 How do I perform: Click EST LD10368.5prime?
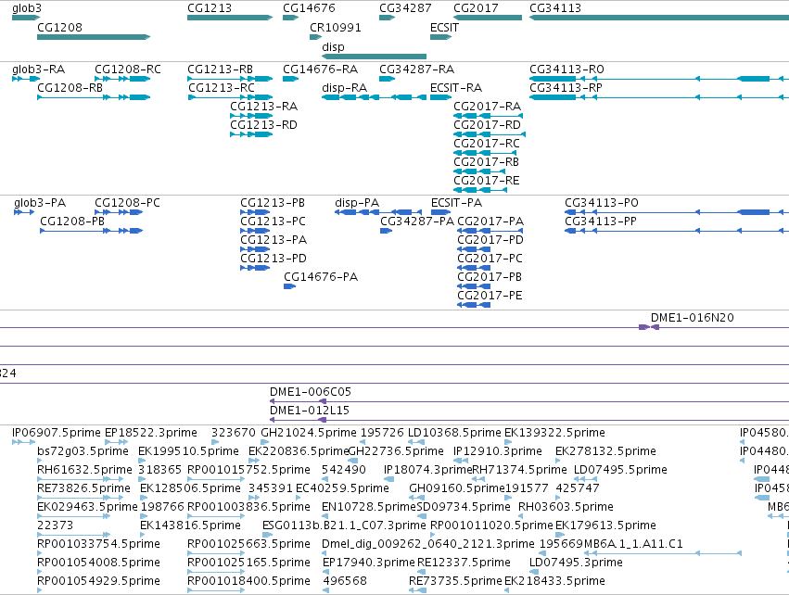pos(454,433)
